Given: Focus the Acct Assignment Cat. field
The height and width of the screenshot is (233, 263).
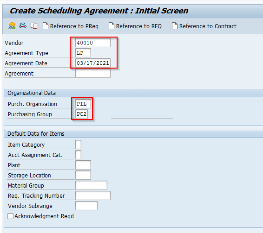Looking at the screenshot, I should (x=79, y=155).
